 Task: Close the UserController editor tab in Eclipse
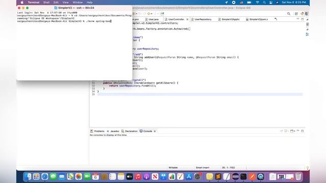coord(187,19)
